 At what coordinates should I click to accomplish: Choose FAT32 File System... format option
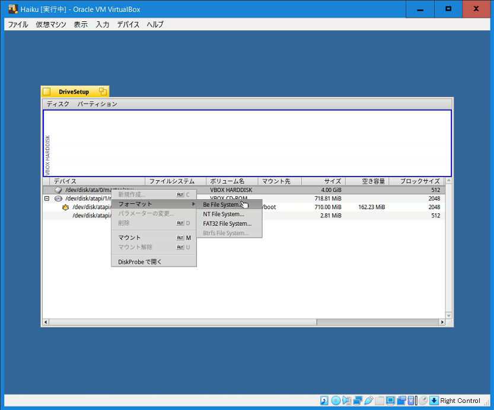click(x=229, y=223)
